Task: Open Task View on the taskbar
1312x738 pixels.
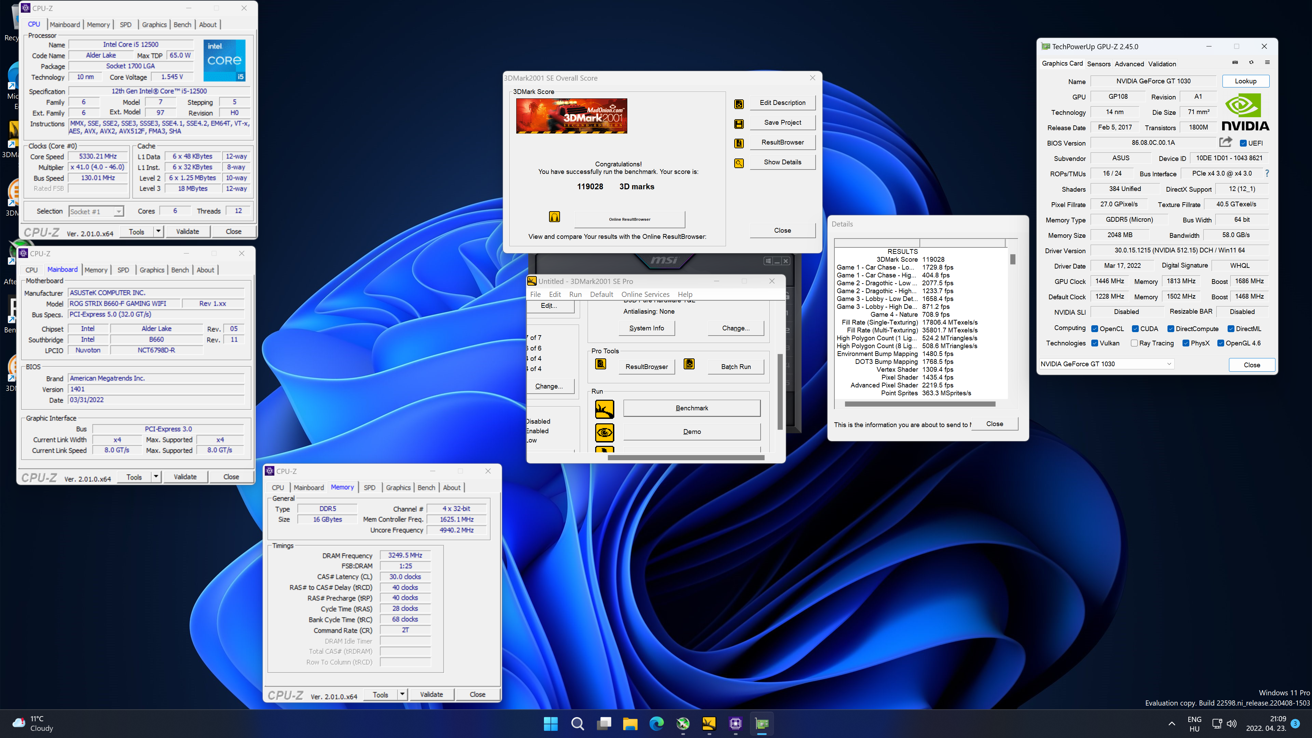Action: (603, 724)
